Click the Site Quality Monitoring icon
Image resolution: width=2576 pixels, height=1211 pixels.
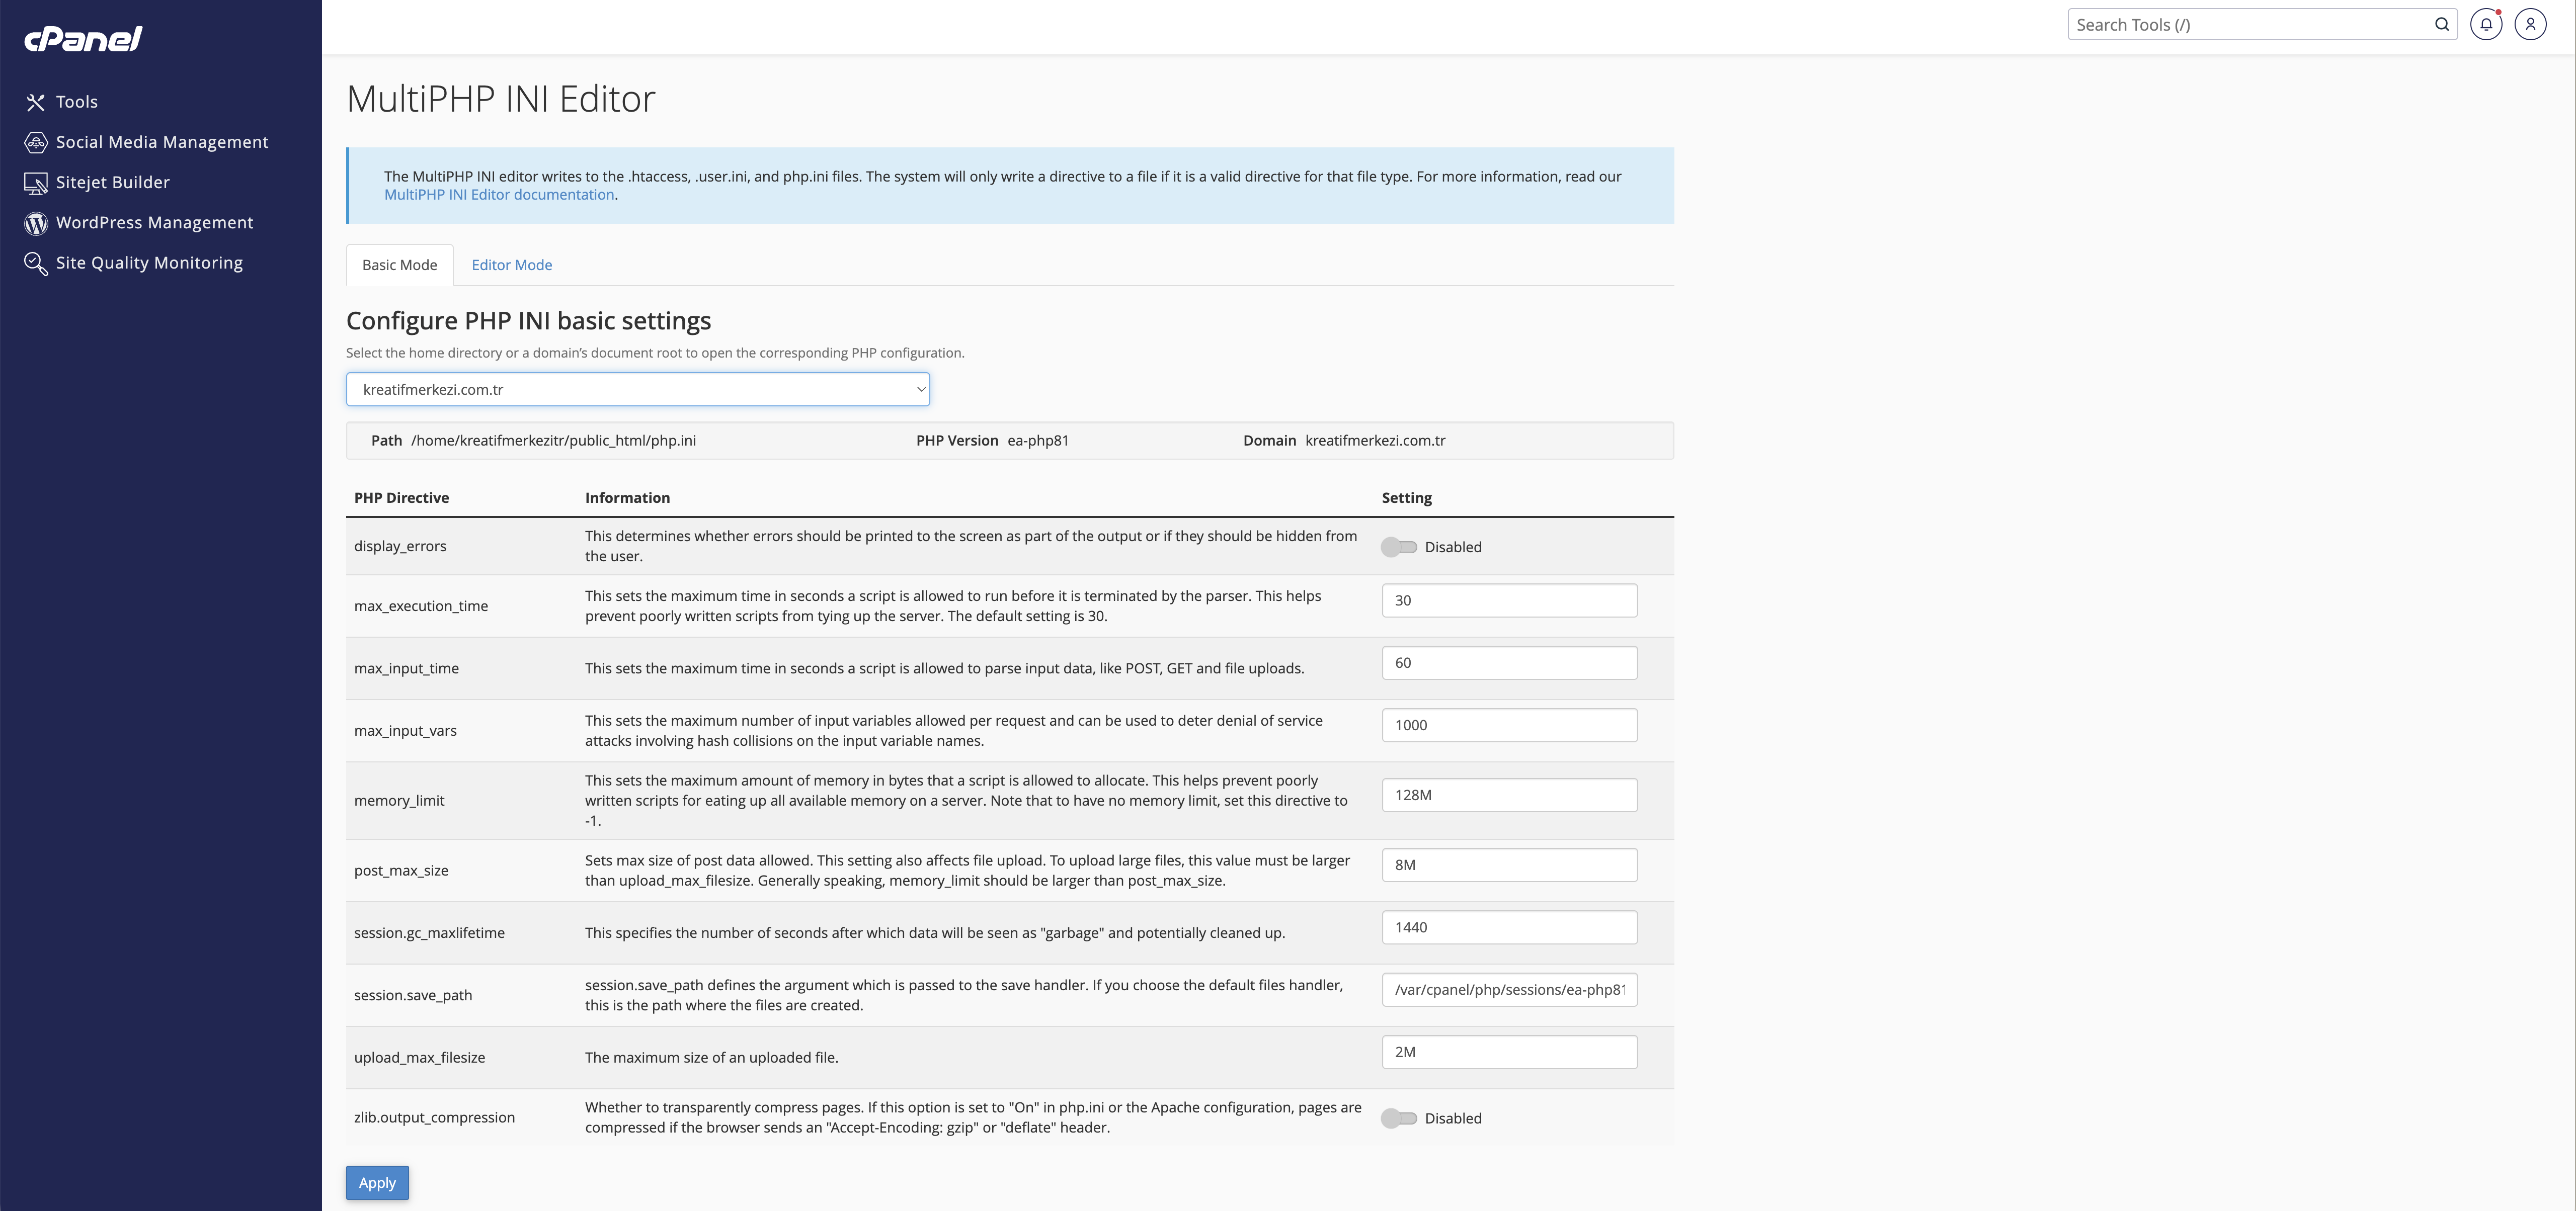pos(36,263)
